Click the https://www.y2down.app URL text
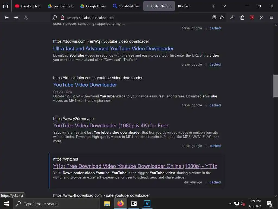Screen dimensions: 278x209 tap(73, 119)
